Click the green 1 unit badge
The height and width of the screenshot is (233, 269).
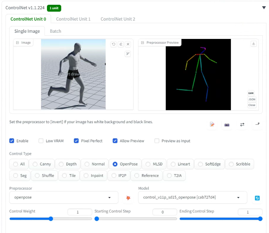pyautogui.click(x=54, y=8)
